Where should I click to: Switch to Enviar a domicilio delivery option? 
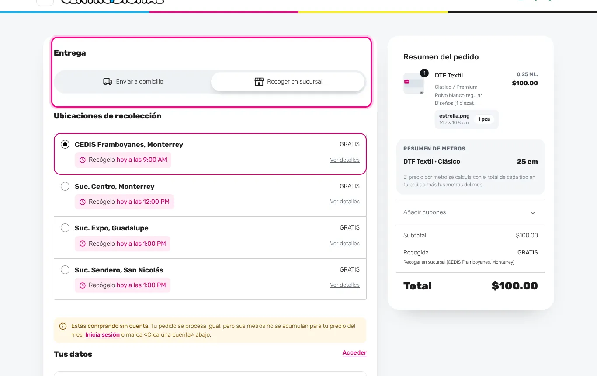coord(133,82)
